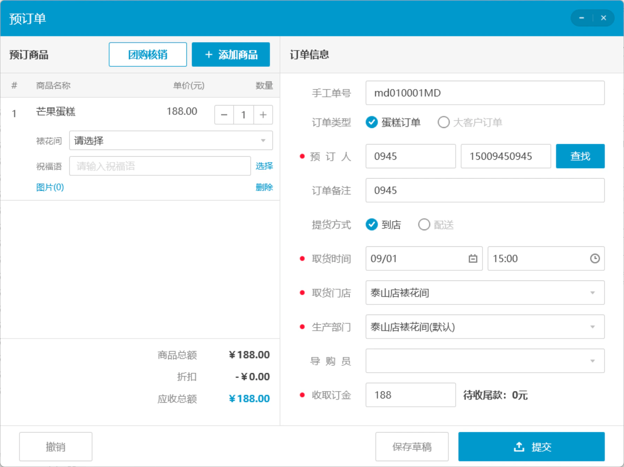Click the 商品名称 column header

point(53,86)
